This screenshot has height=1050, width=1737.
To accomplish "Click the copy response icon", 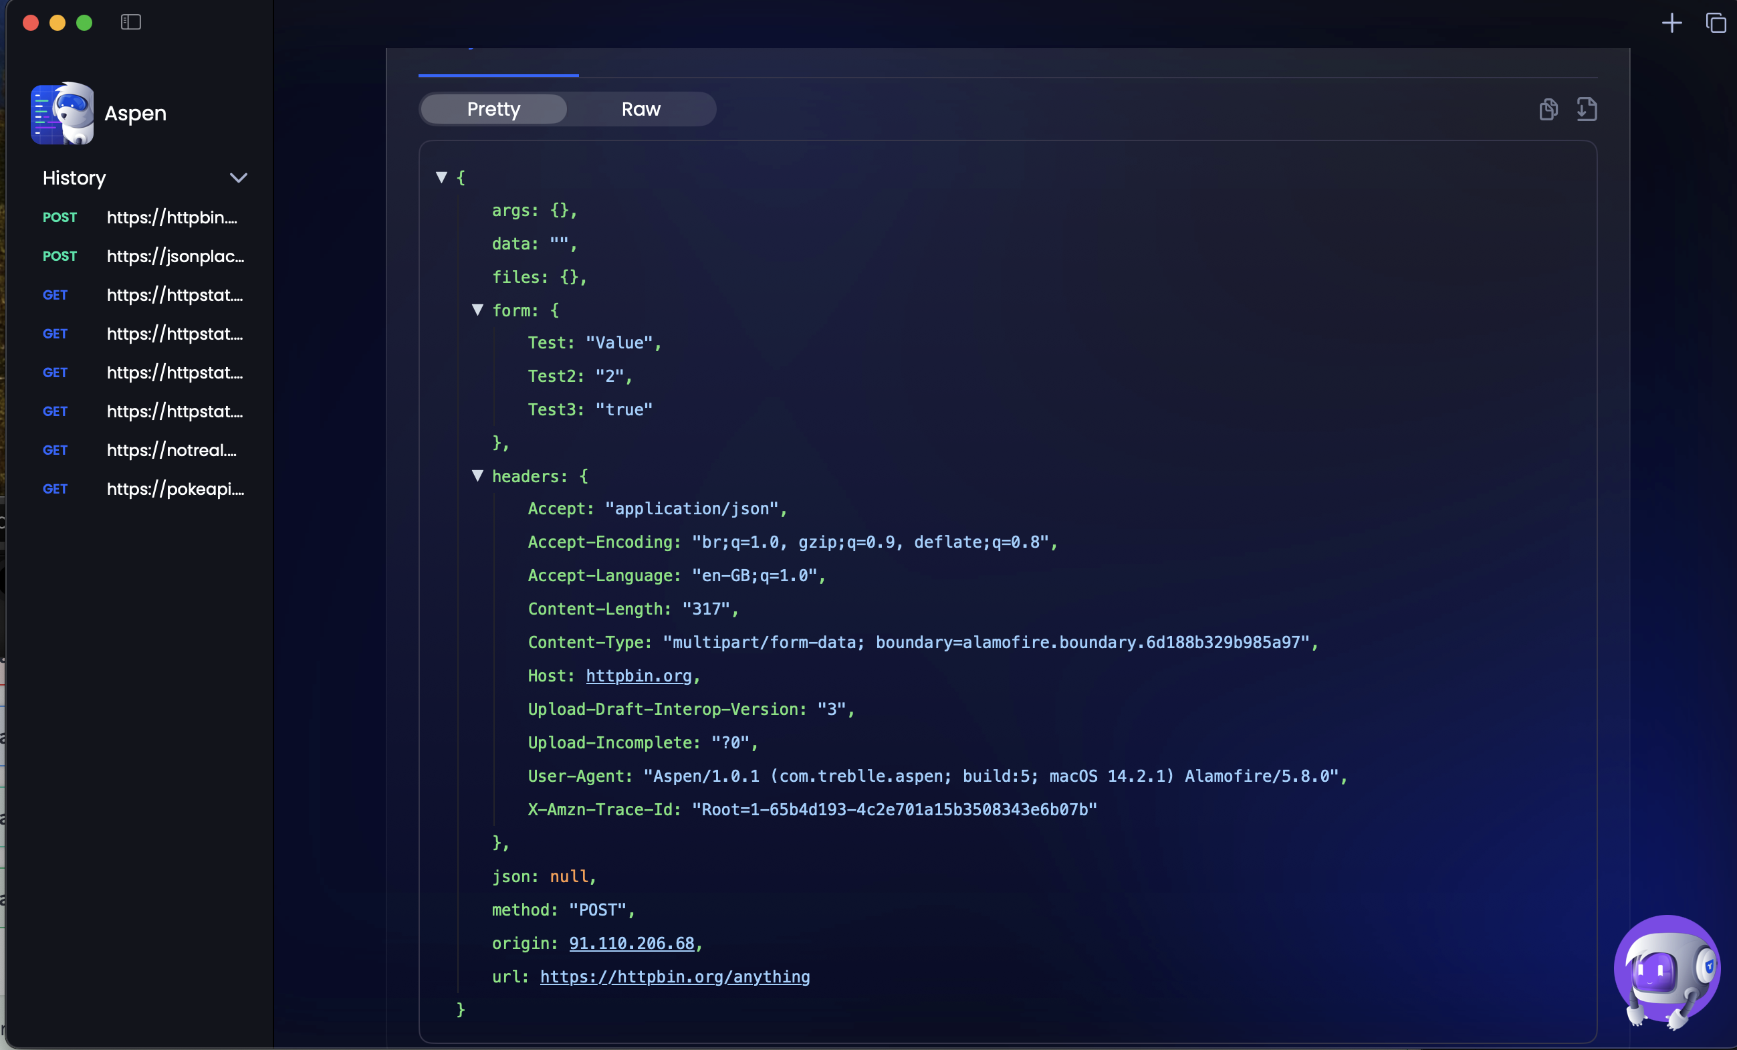I will pos(1548,109).
